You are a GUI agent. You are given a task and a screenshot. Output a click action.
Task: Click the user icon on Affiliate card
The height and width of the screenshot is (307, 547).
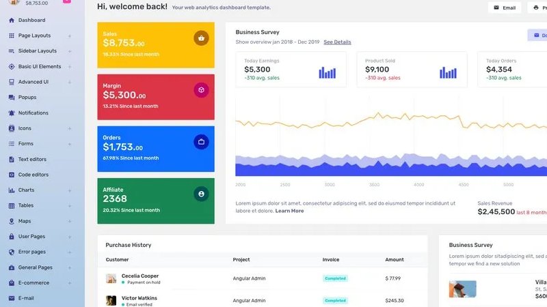201,194
